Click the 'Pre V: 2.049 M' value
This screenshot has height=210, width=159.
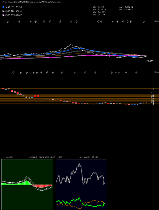[x=126, y=10]
